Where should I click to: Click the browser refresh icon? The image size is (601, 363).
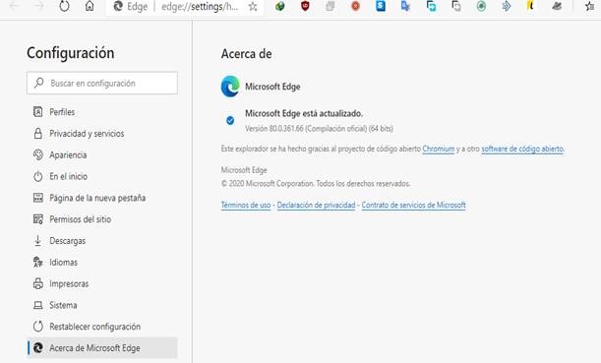64,6
